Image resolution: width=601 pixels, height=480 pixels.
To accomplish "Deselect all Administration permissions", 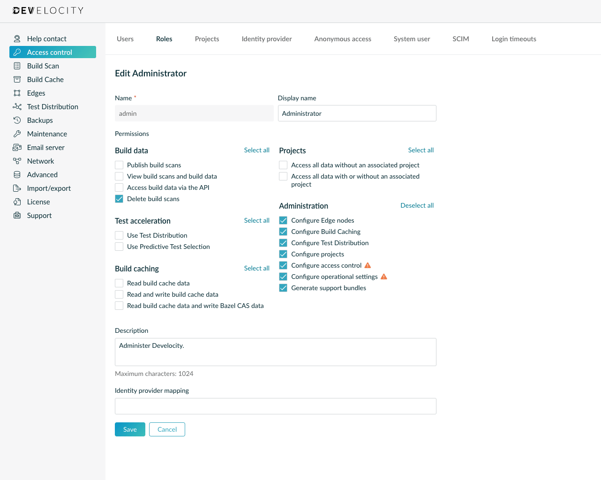I will [x=417, y=205].
